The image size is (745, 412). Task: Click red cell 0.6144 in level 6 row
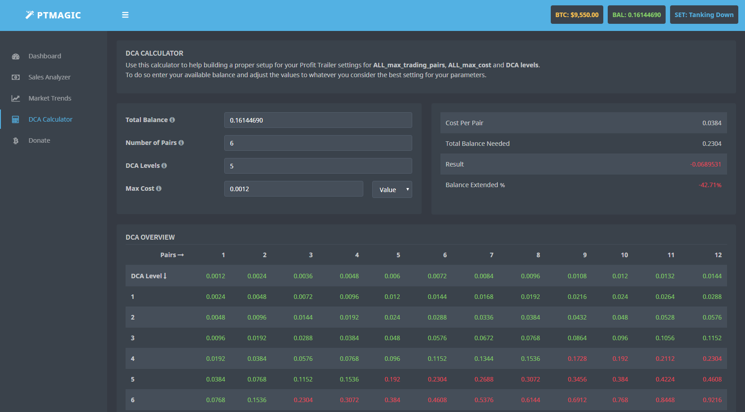[531, 400]
